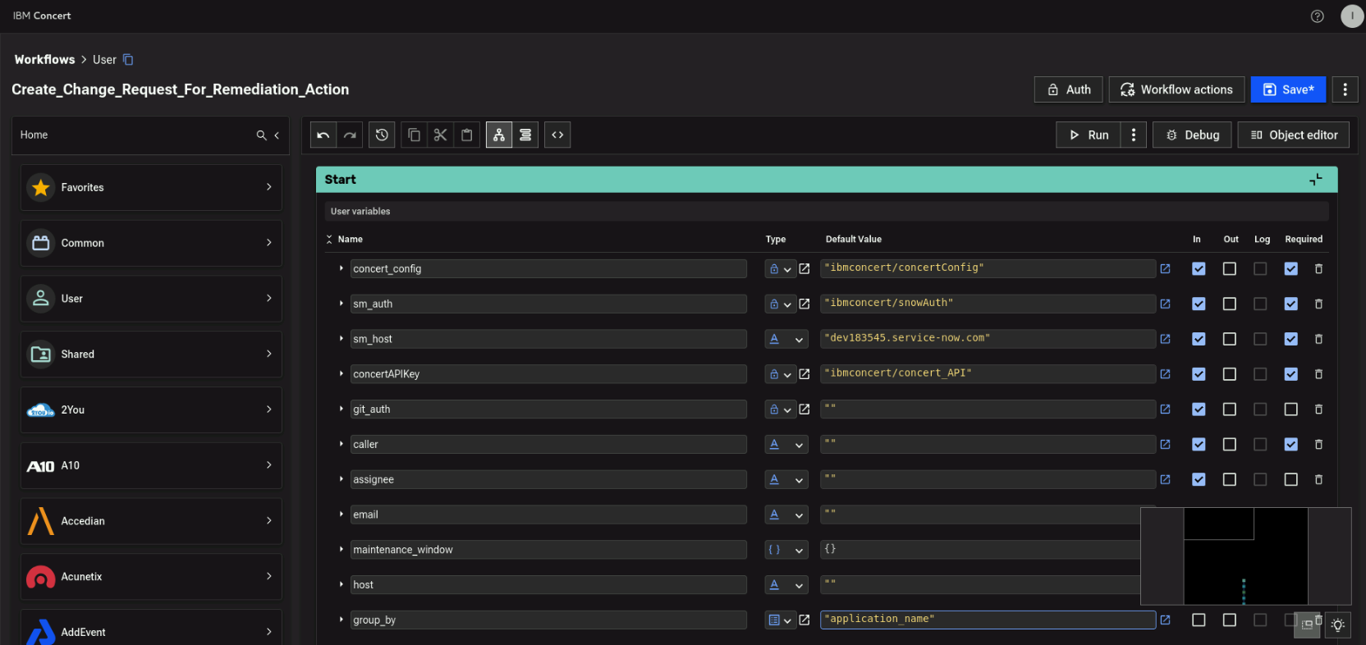The image size is (1366, 645).
Task: Edit the assignee name field
Action: pyautogui.click(x=548, y=479)
